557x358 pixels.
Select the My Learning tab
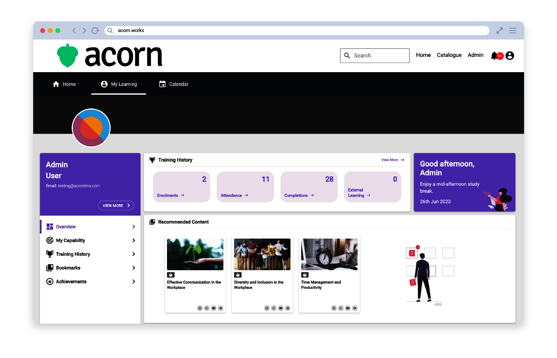119,84
